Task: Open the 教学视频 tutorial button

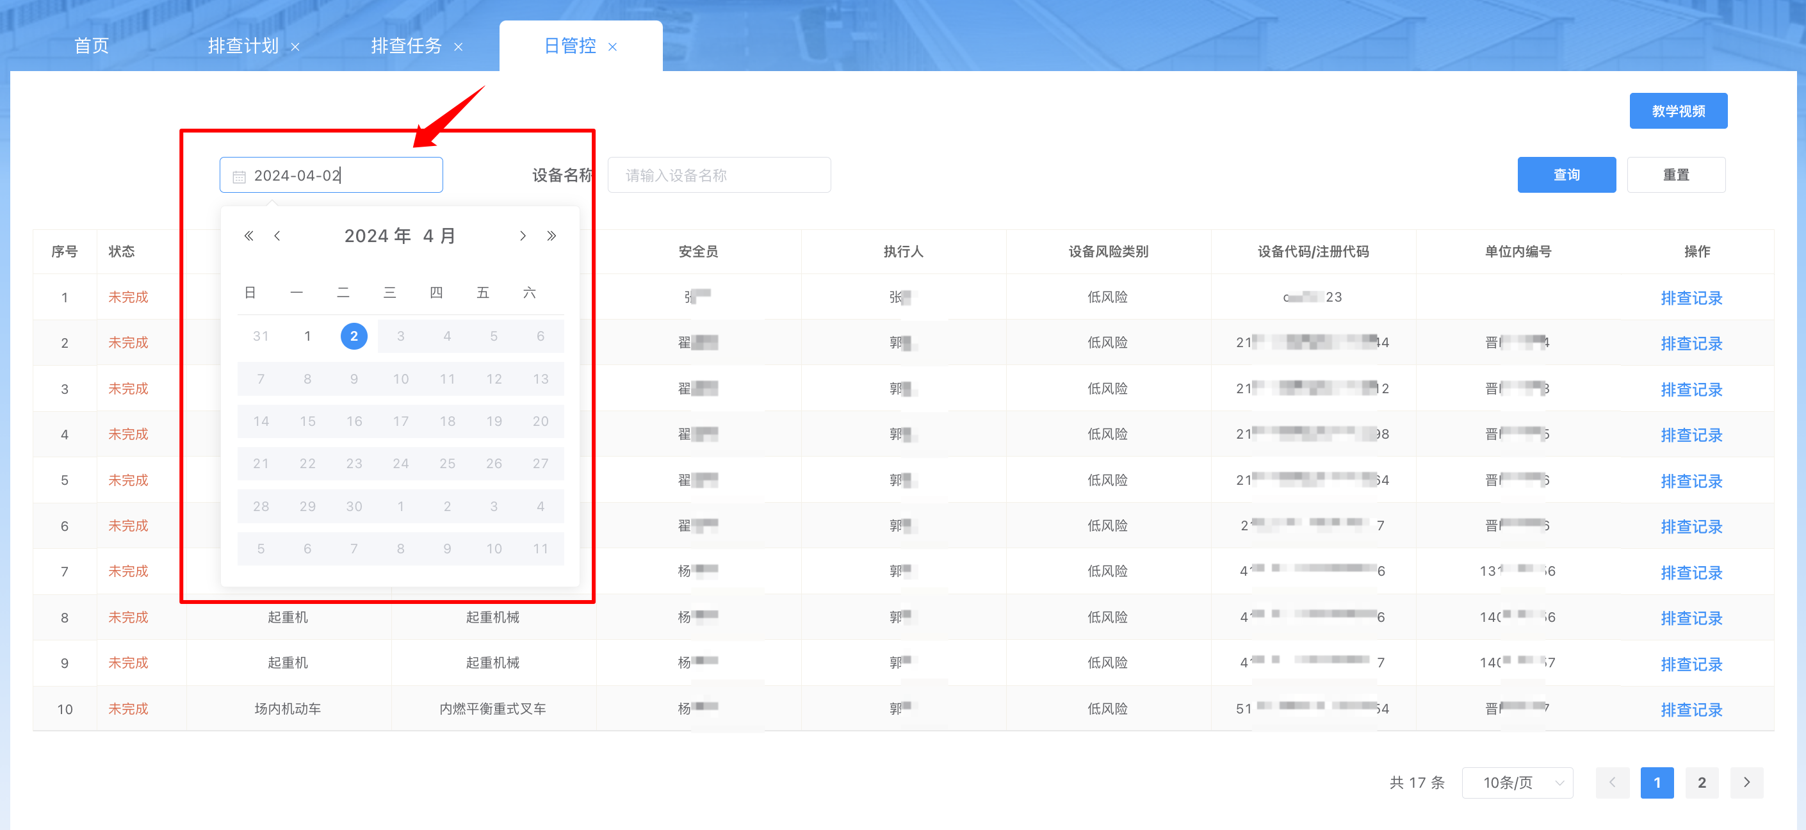Action: (1678, 111)
